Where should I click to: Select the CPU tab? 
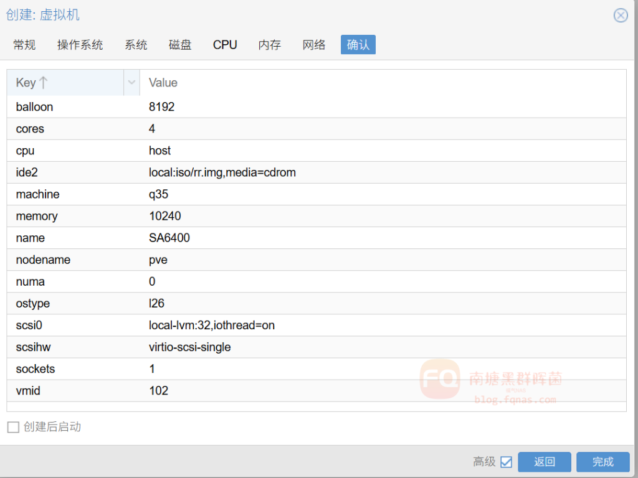[x=225, y=45]
